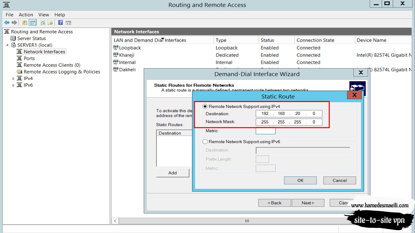Viewport: 415px width, 233px height.
Task: Expand the IPv4 tree node
Action: [x=13, y=79]
